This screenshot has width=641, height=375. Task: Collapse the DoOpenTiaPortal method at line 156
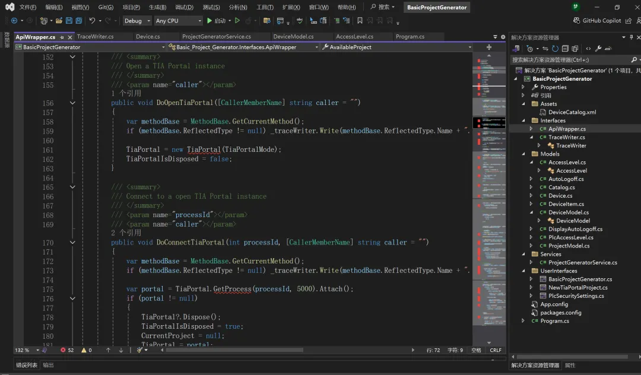click(72, 103)
